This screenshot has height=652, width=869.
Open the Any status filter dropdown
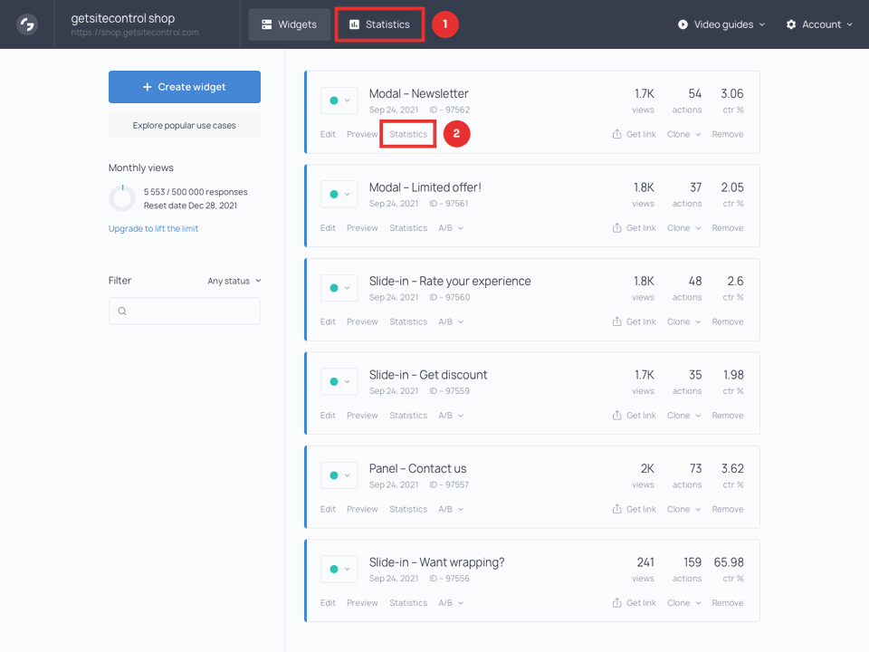point(234,280)
